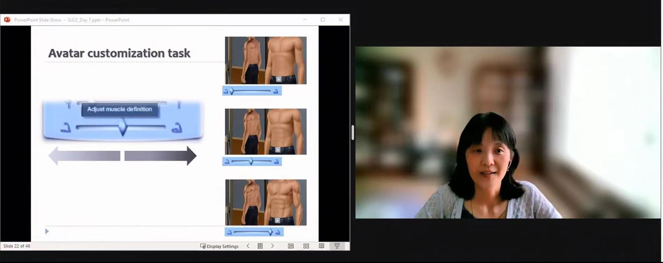
Task: Switch to Slide Sorter view
Action: click(x=306, y=246)
